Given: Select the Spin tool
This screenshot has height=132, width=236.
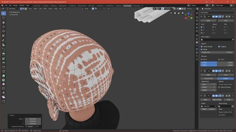Looking at the screenshot, I should click(x=4, y=80).
